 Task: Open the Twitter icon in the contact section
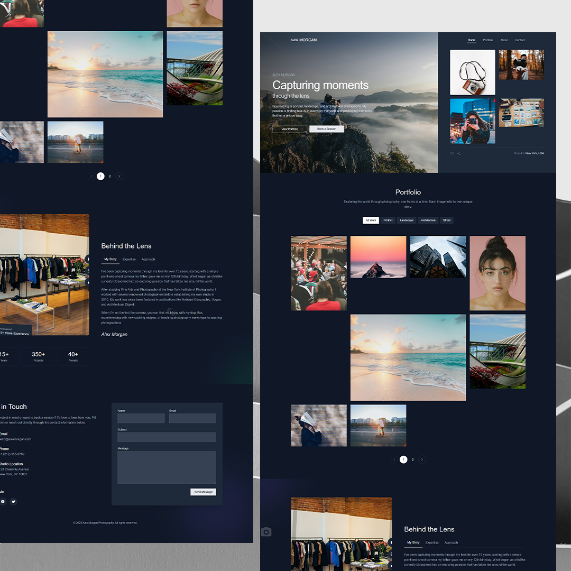[x=13, y=501]
